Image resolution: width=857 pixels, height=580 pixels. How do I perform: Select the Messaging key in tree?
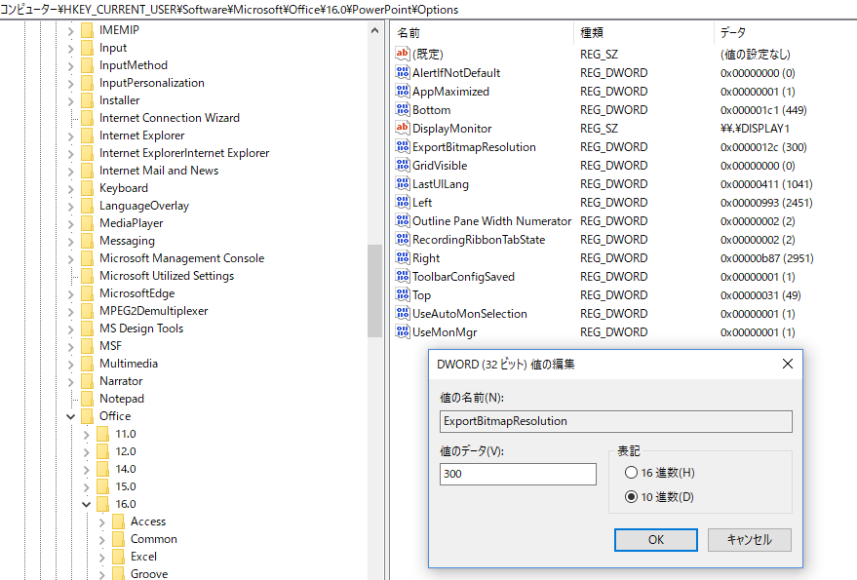127,241
